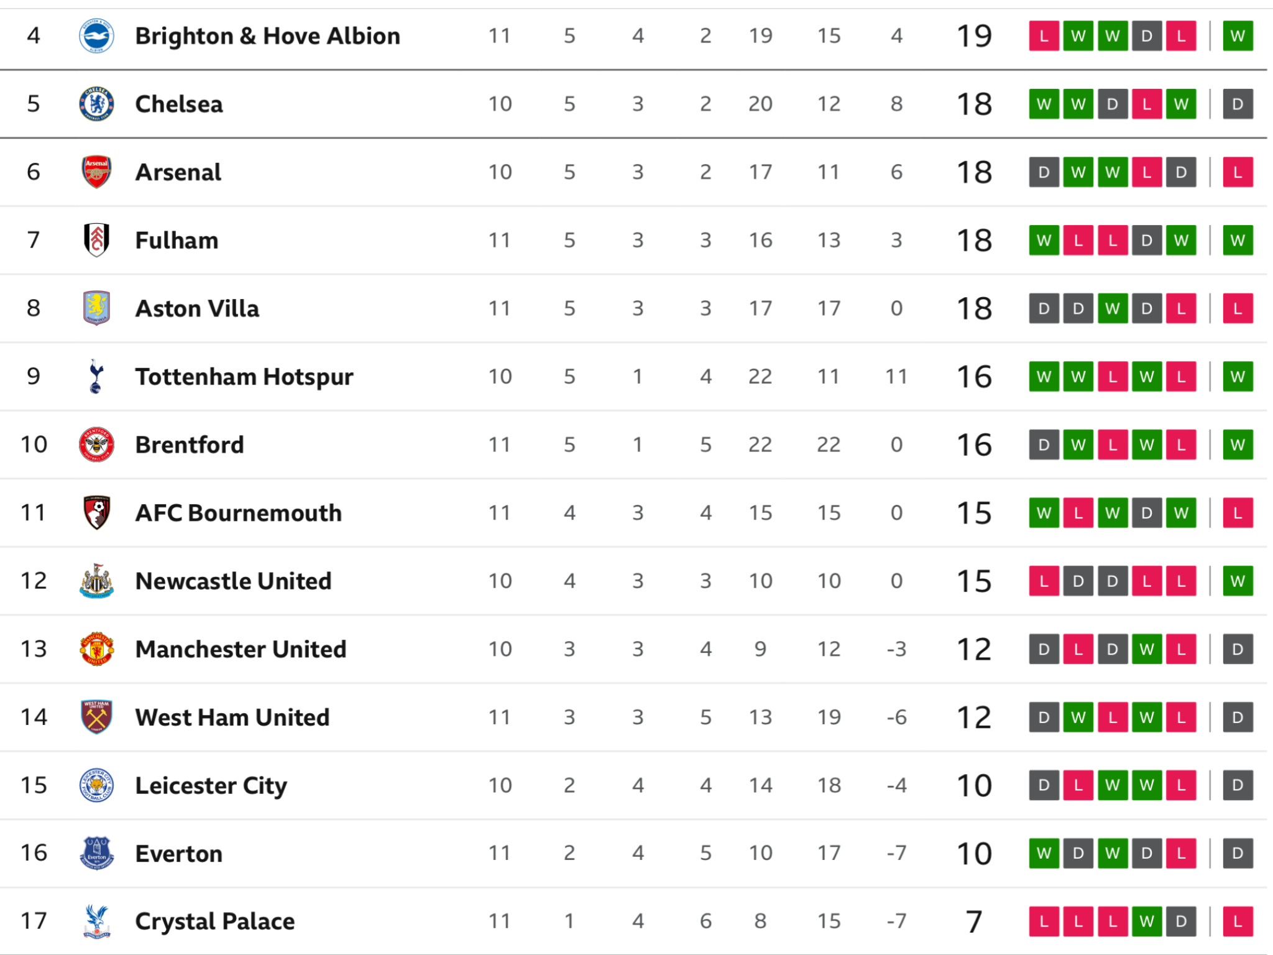Click the Brighton & Hove Albion crest

[x=96, y=36]
